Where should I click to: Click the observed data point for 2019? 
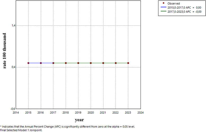click(x=78, y=63)
